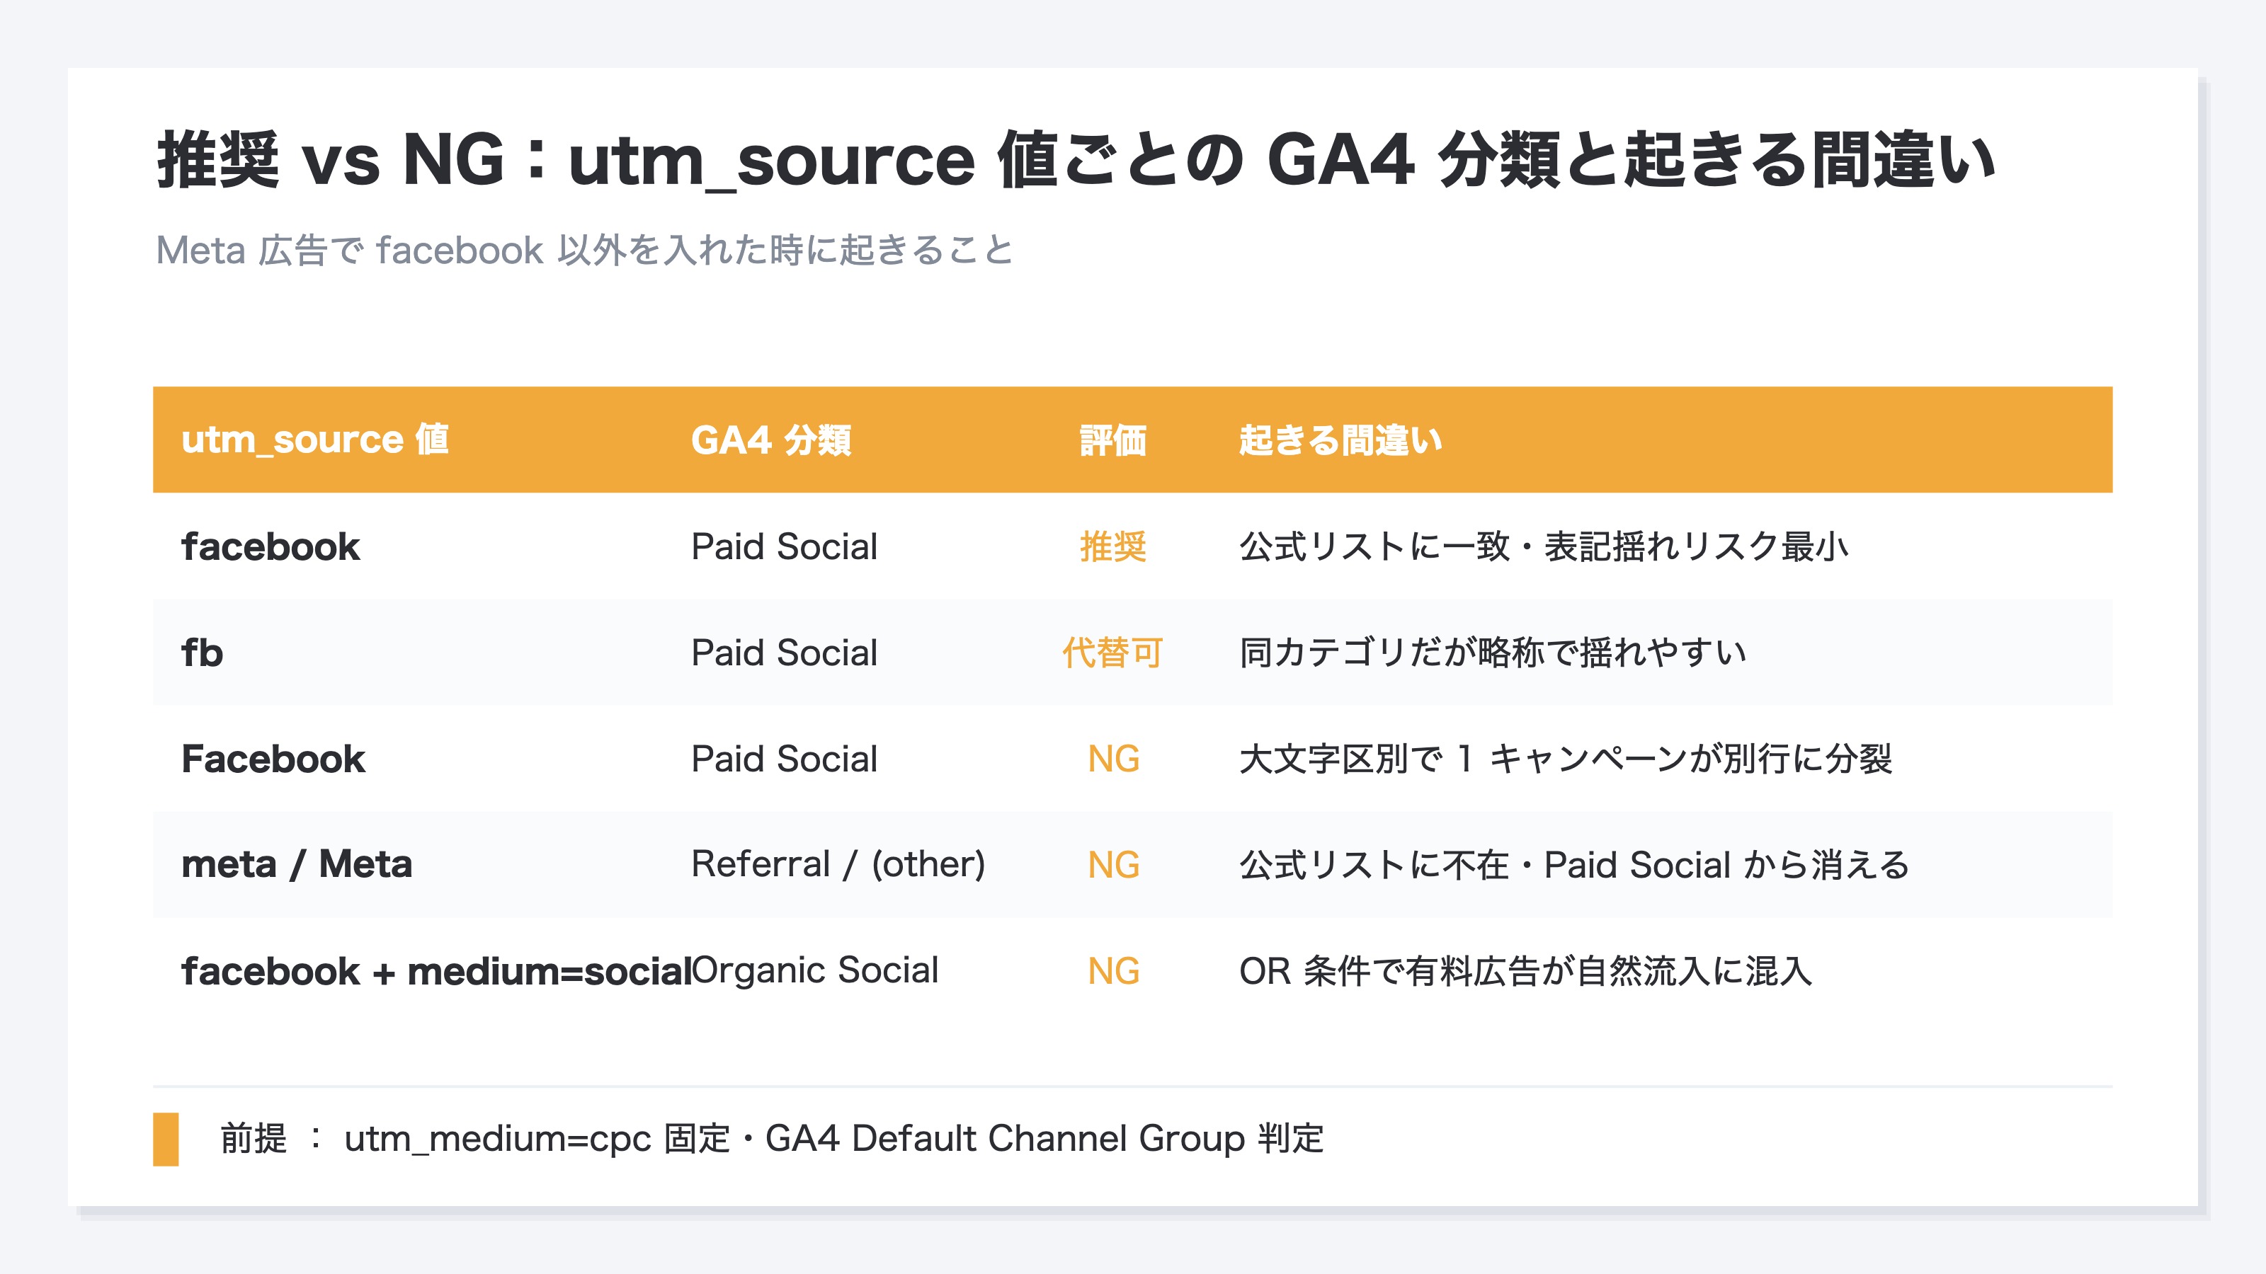The image size is (2266, 1274).
Task: Select the lowercase 'facebook' cell in the first row
Action: click(x=270, y=546)
